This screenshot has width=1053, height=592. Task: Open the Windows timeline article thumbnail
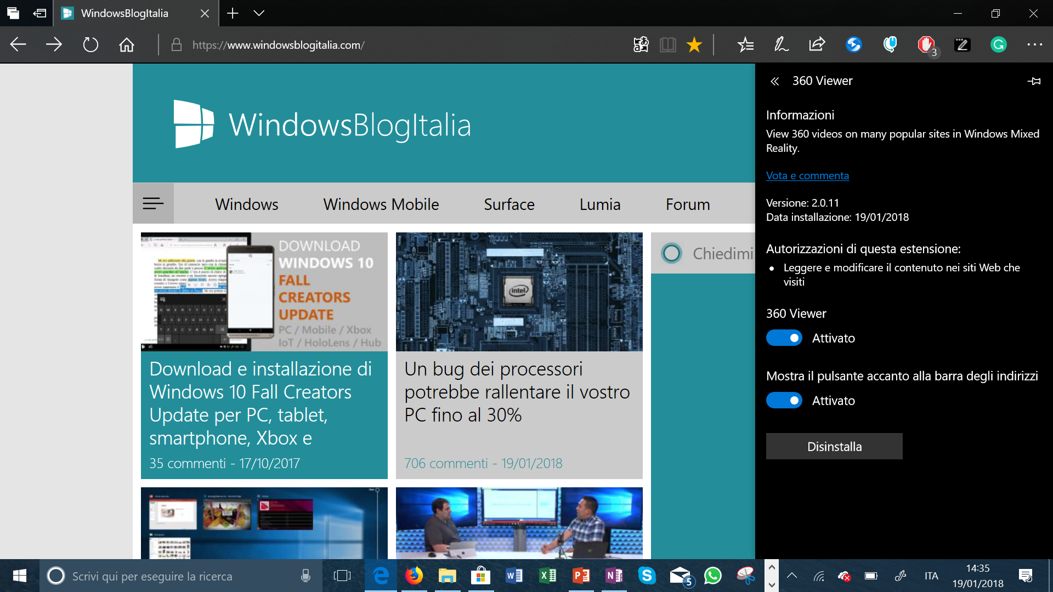264,523
